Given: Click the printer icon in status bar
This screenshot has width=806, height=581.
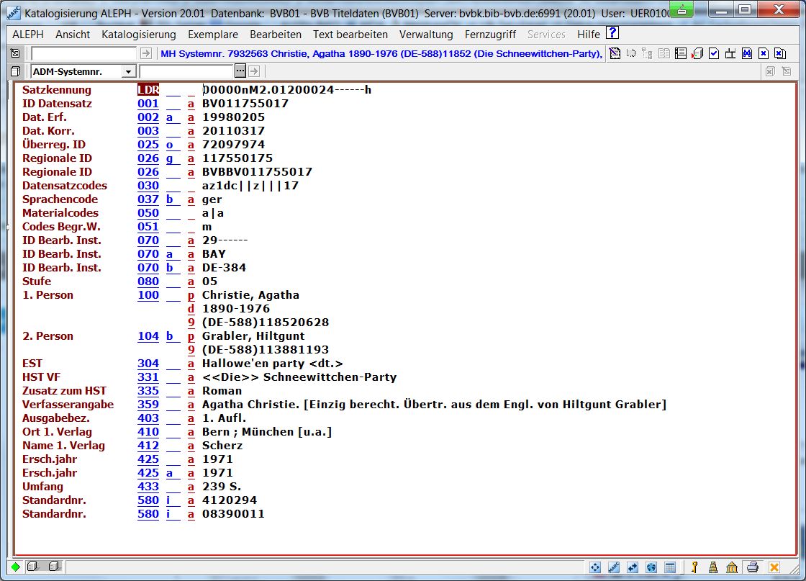Looking at the screenshot, I should tap(752, 567).
